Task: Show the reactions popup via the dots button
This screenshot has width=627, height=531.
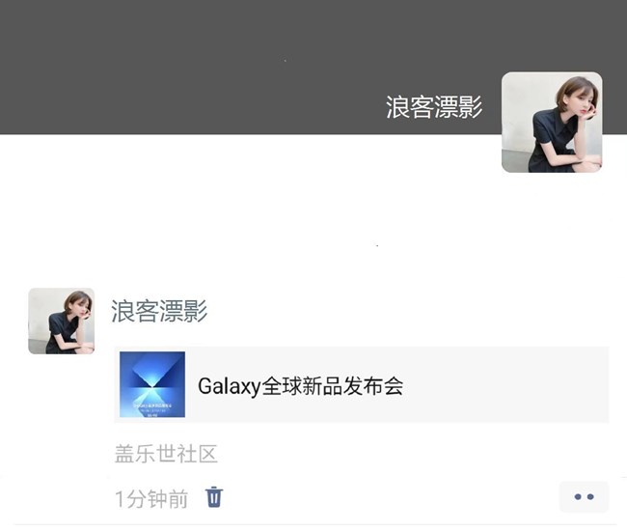Action: 584,497
